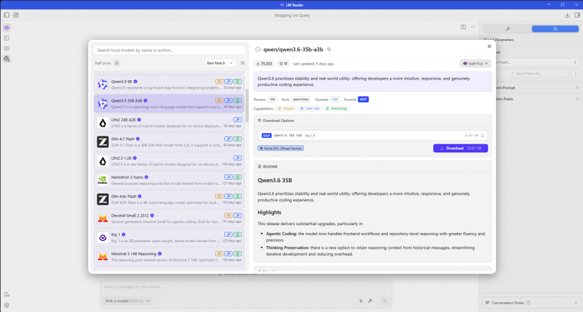Open the downloads icon in top bar
The image size is (583, 312).
[568, 15]
